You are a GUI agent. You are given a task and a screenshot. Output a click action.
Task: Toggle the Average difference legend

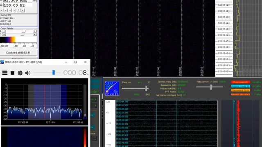coord(241,94)
